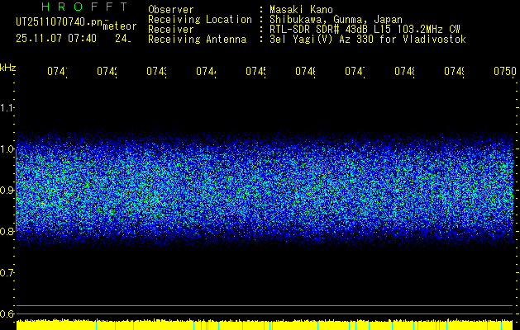
Task: Select the Observer field label
Action: pyautogui.click(x=170, y=10)
